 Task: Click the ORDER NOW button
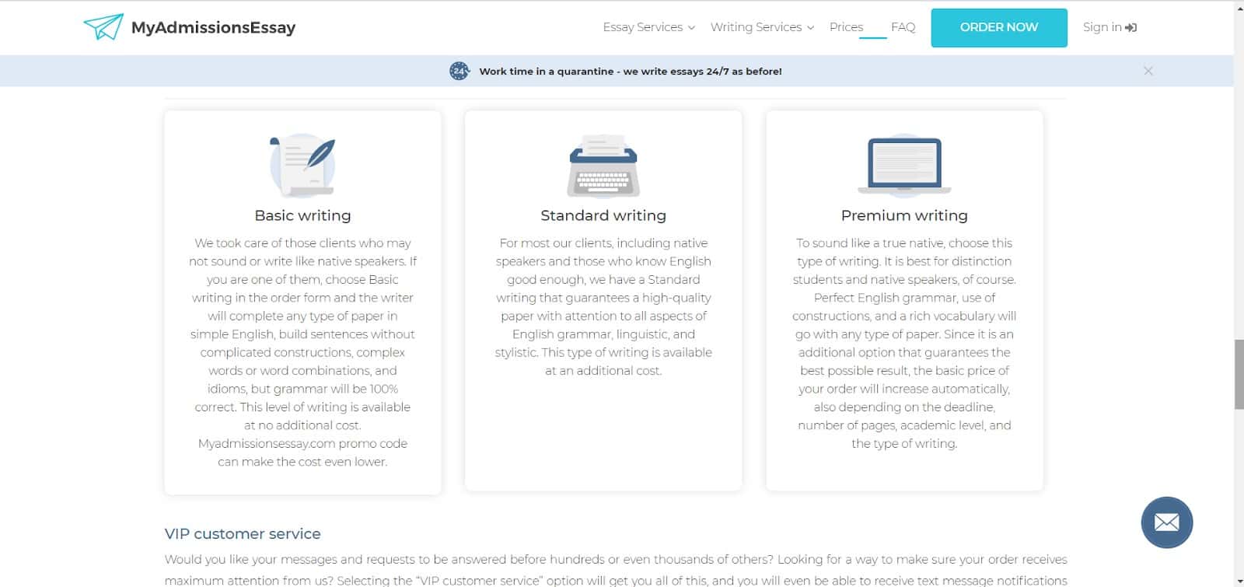pyautogui.click(x=999, y=27)
